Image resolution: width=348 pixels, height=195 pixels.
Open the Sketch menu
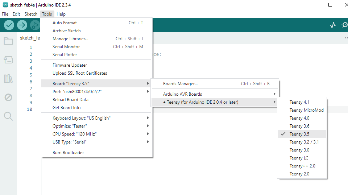[31, 14]
